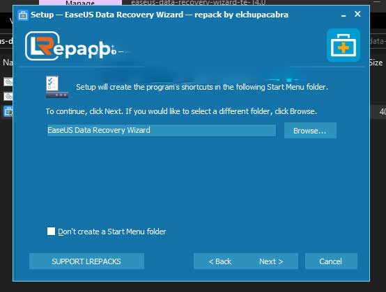Click the EaseUS medical kit icon
This screenshot has width=386, height=292.
click(343, 45)
